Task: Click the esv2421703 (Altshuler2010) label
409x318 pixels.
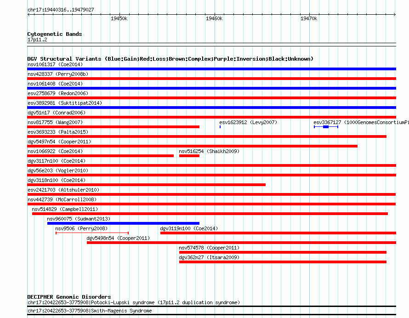Action: point(63,190)
